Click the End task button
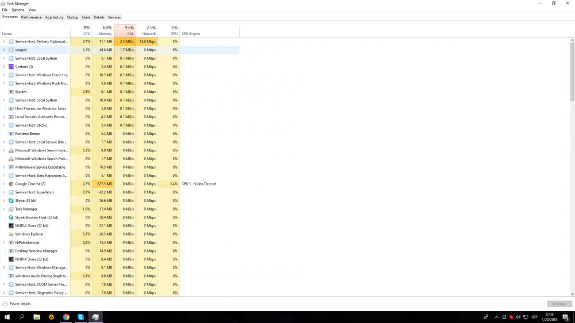The image size is (575, 323). 559,304
